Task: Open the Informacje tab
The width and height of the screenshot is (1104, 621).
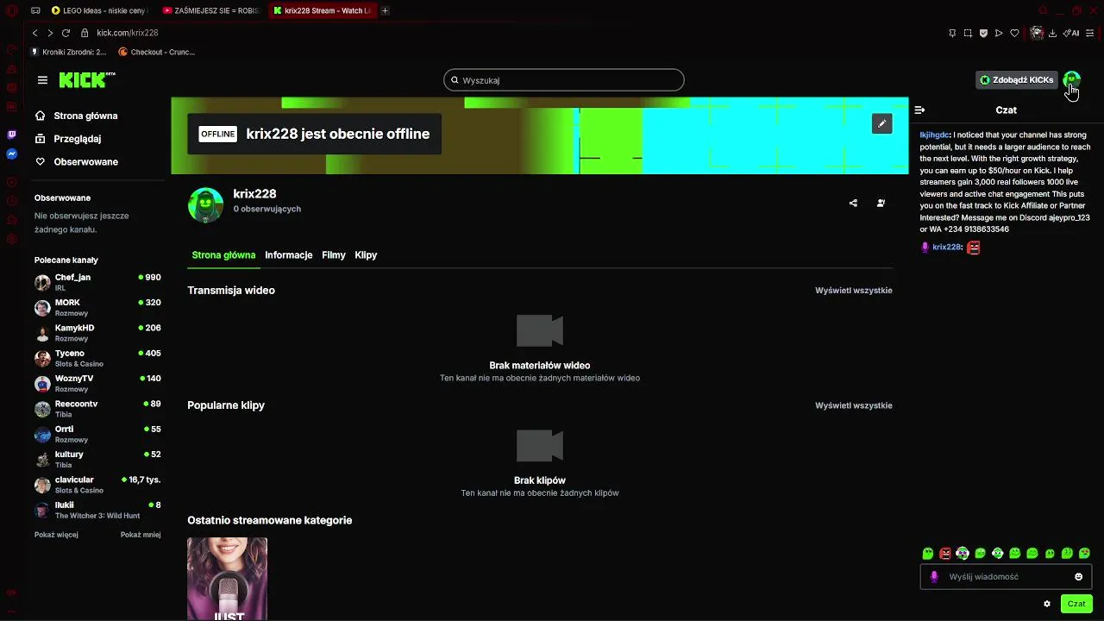Action: [x=288, y=255]
